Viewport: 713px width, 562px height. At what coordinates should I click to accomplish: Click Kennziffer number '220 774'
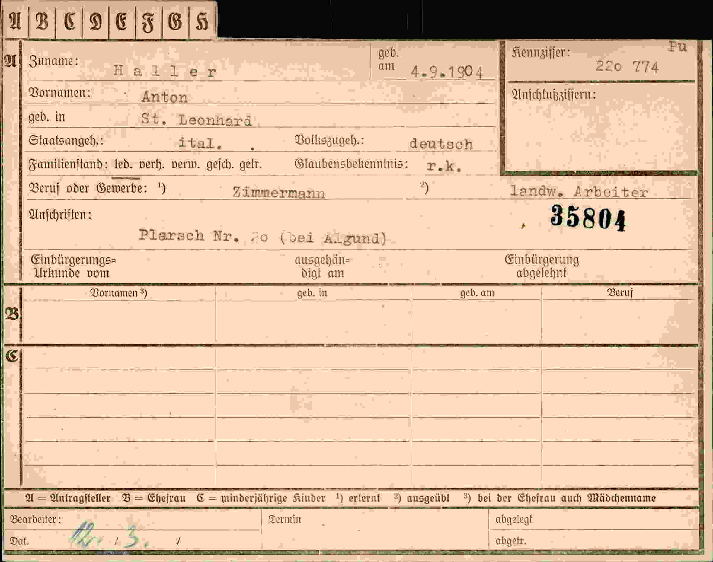(627, 67)
